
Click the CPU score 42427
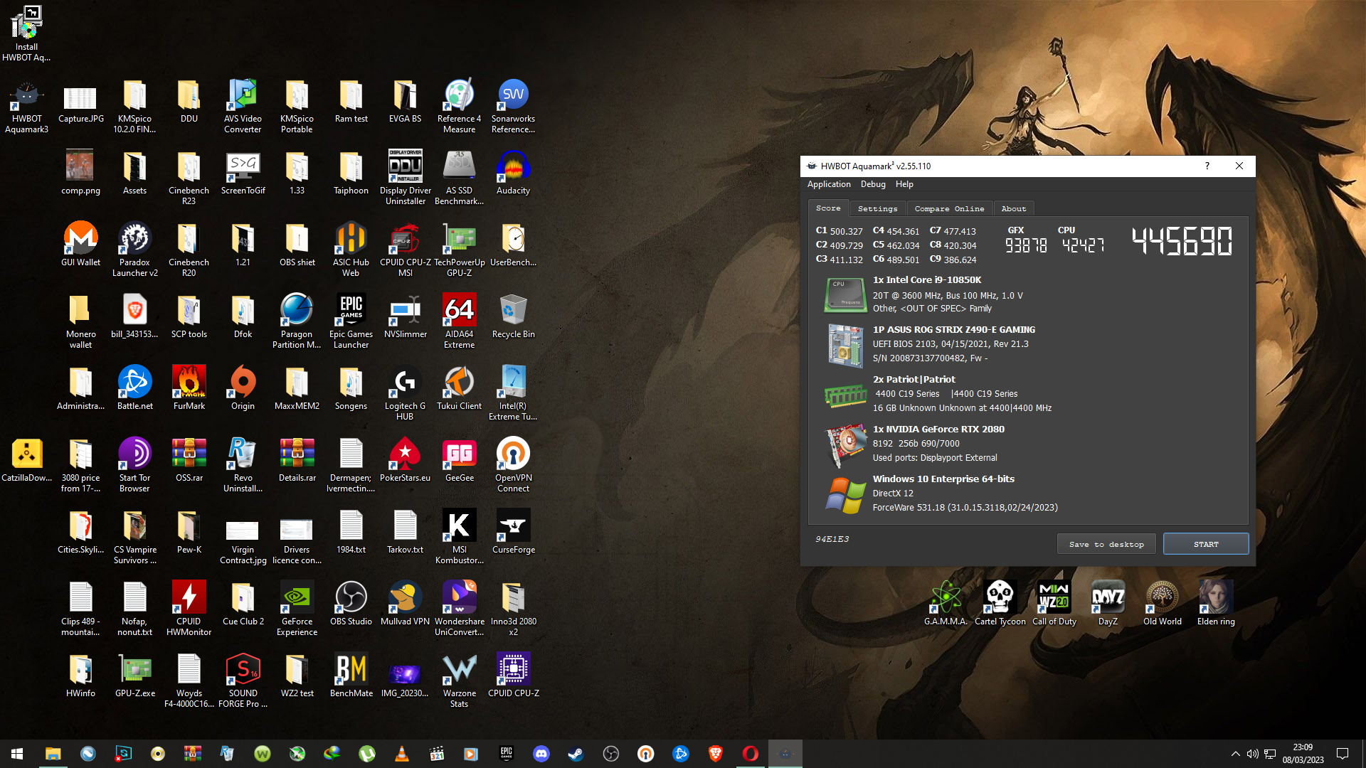pyautogui.click(x=1083, y=246)
